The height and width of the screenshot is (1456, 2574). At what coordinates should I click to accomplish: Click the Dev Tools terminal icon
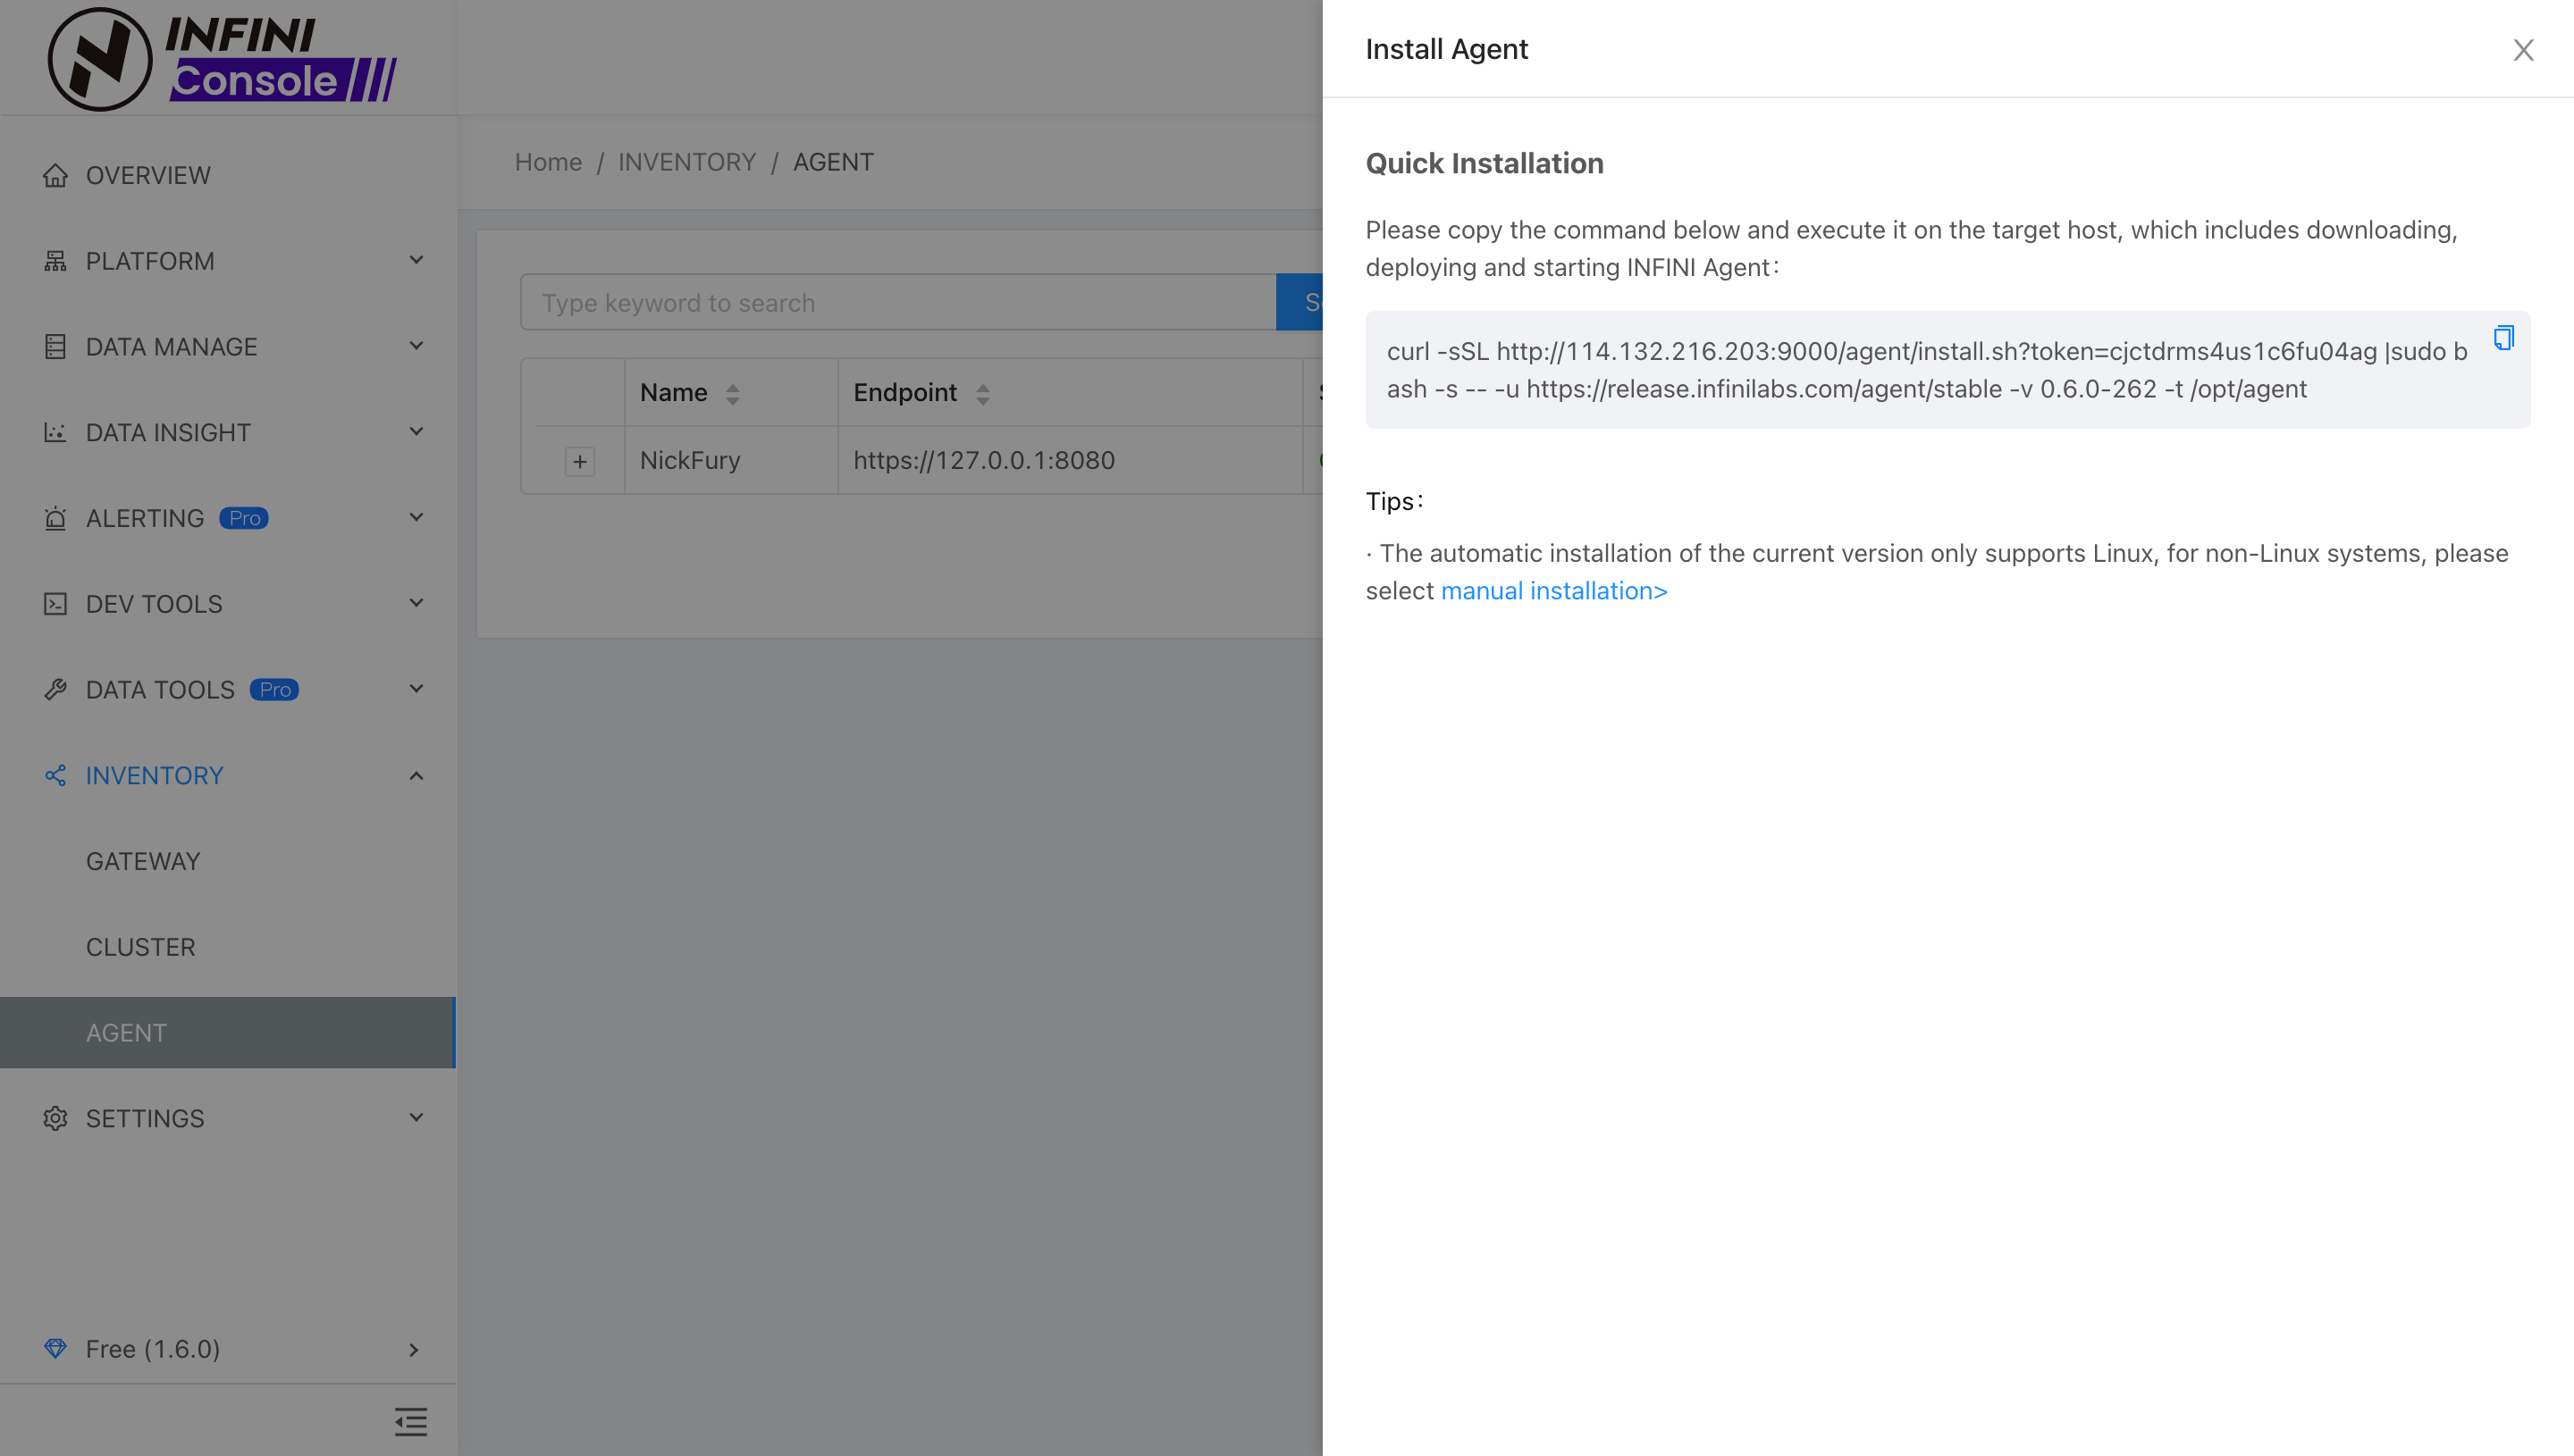(55, 604)
